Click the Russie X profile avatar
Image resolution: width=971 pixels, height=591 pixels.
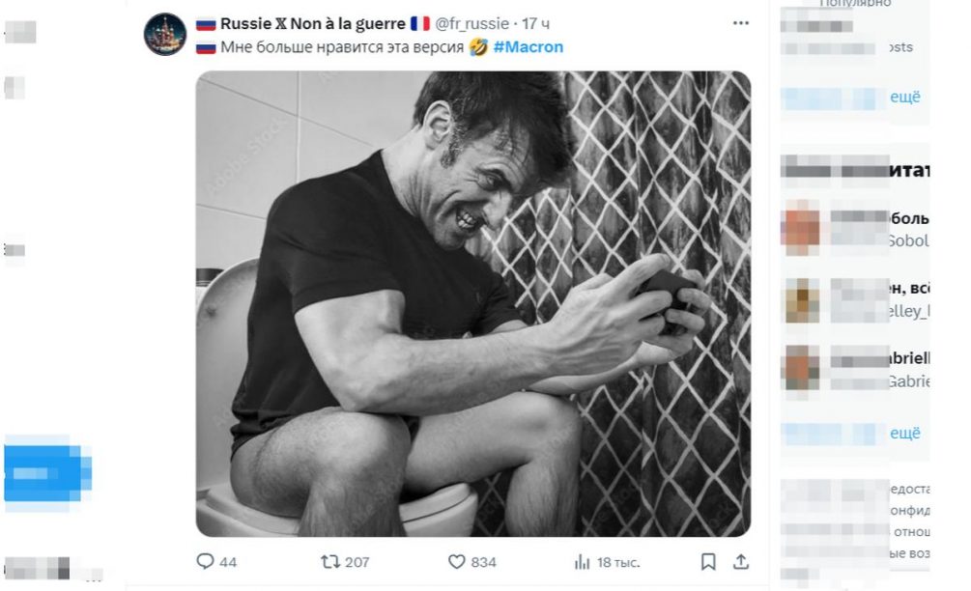tap(164, 35)
